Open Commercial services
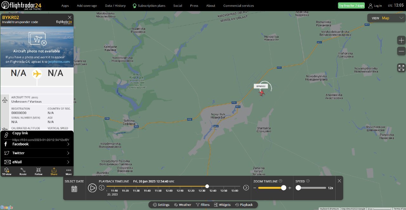The image size is (406, 210). (x=239, y=6)
